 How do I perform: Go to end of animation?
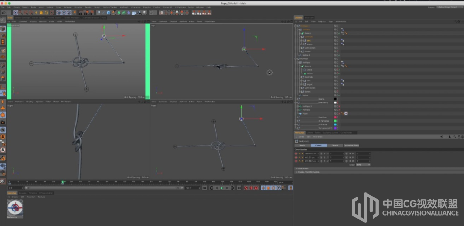click(x=239, y=188)
